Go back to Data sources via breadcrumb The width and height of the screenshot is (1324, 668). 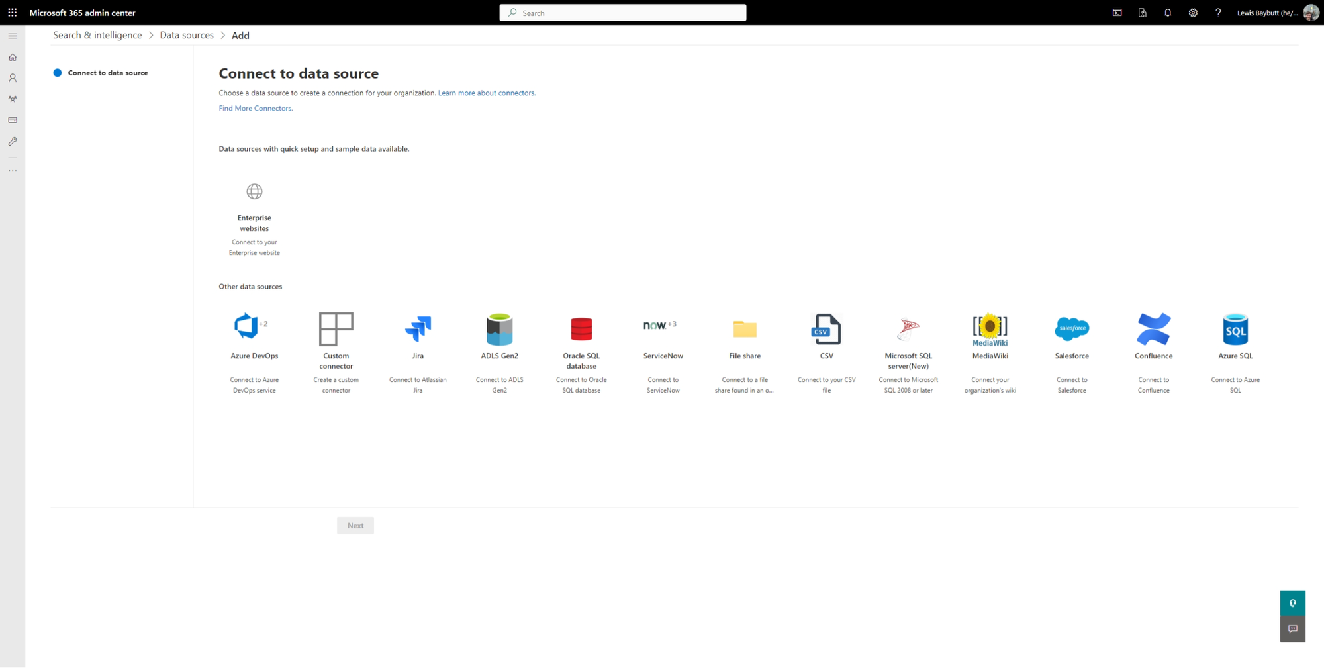point(186,35)
